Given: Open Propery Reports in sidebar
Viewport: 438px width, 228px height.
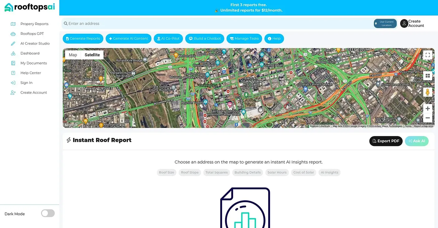Looking at the screenshot, I should pyautogui.click(x=34, y=24).
